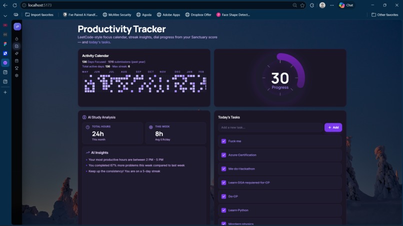
Task: Open the browser three-dot settings menu
Action: pos(332,5)
